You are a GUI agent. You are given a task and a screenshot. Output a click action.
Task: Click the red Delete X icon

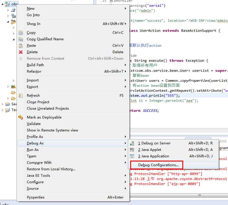tap(21, 52)
